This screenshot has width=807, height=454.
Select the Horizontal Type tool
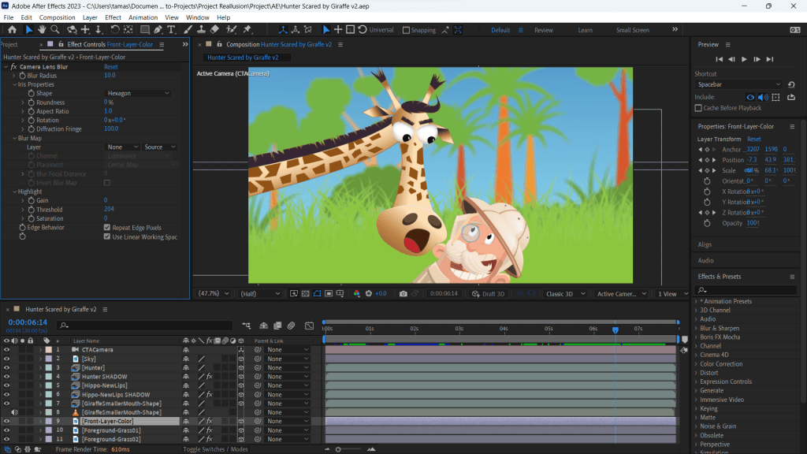tap(171, 30)
